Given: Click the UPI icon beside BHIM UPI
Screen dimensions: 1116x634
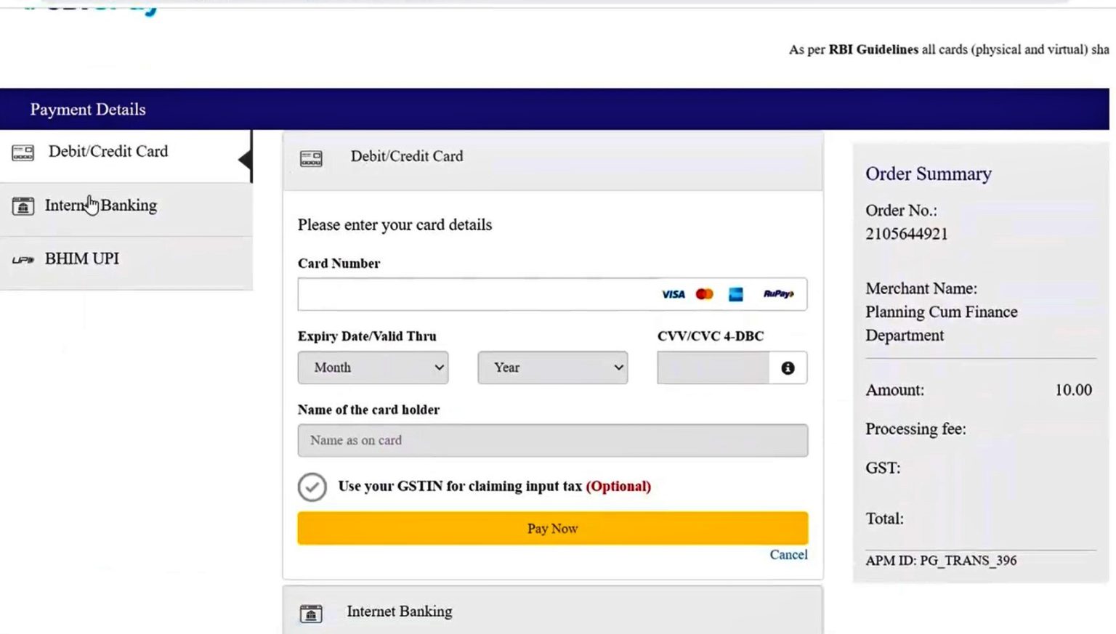Looking at the screenshot, I should (x=23, y=260).
